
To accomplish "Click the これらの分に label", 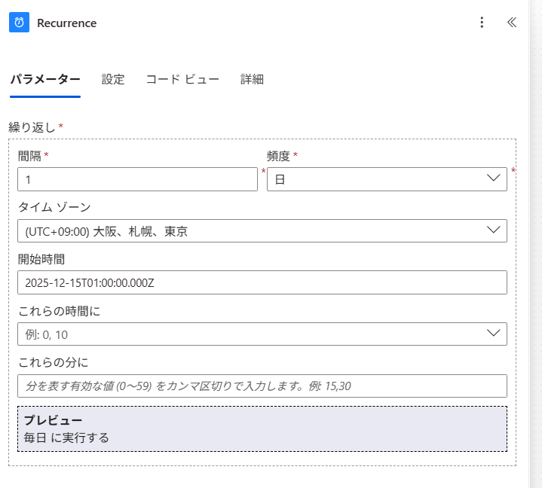I will coord(54,362).
